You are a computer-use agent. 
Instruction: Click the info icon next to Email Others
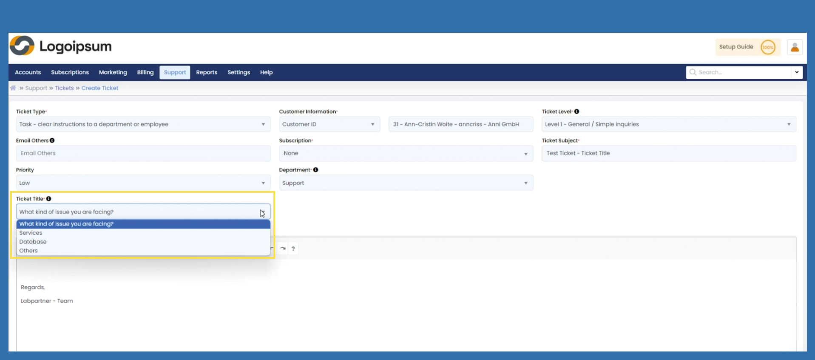(x=52, y=140)
